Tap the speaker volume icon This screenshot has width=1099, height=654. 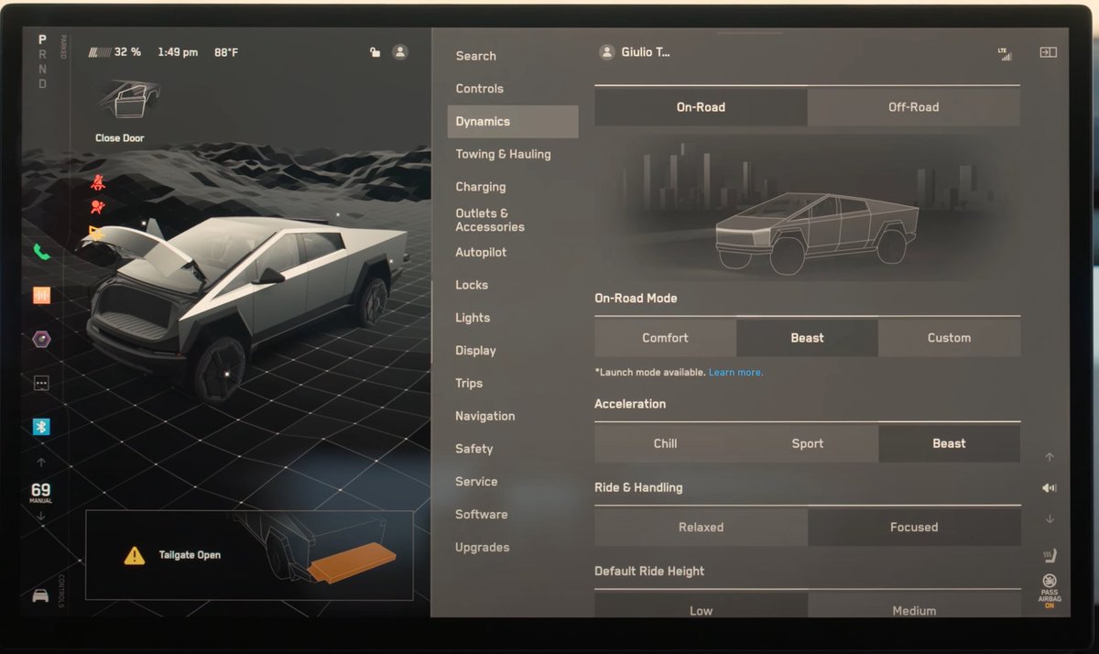[1050, 488]
